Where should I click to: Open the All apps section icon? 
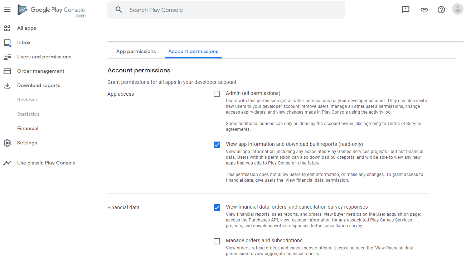tap(7, 28)
